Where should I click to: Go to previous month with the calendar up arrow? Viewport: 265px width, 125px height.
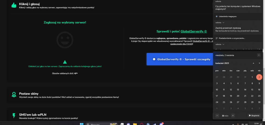pyautogui.click(x=253, y=63)
